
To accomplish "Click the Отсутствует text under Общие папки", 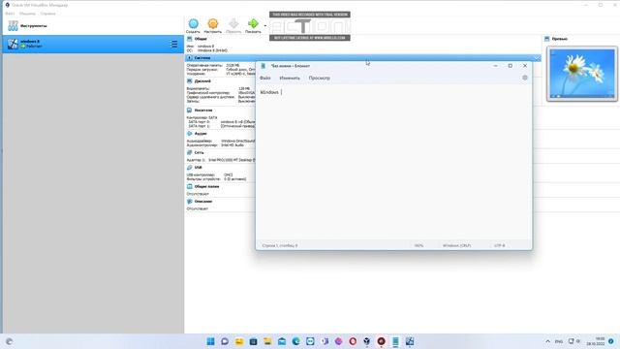I will click(x=198, y=194).
